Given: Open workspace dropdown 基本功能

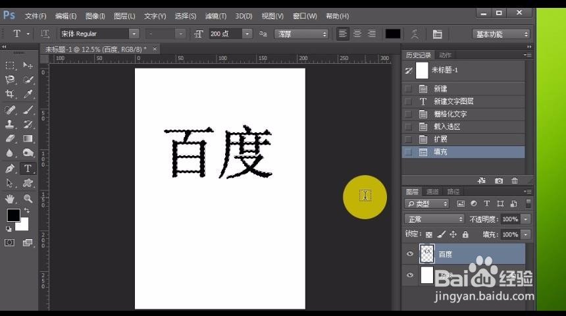Looking at the screenshot, I should (x=501, y=34).
